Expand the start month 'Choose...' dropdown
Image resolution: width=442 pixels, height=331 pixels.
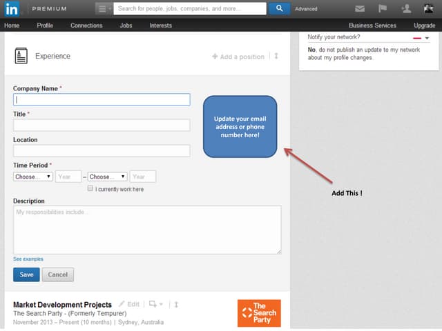(33, 177)
